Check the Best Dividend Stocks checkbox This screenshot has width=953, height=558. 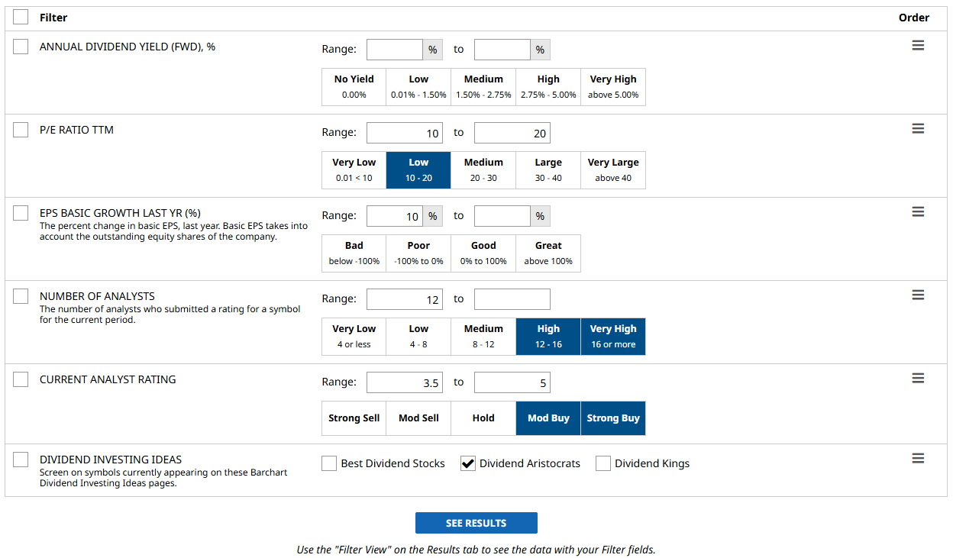tap(329, 463)
